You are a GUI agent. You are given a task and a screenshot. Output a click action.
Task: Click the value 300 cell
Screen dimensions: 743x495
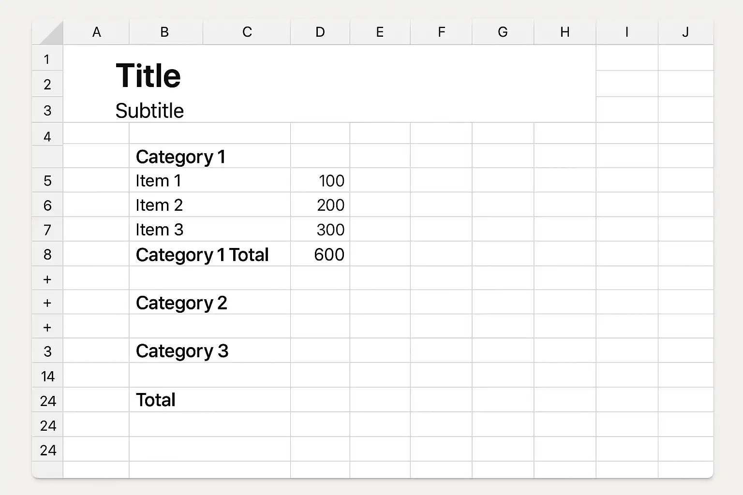pos(320,229)
